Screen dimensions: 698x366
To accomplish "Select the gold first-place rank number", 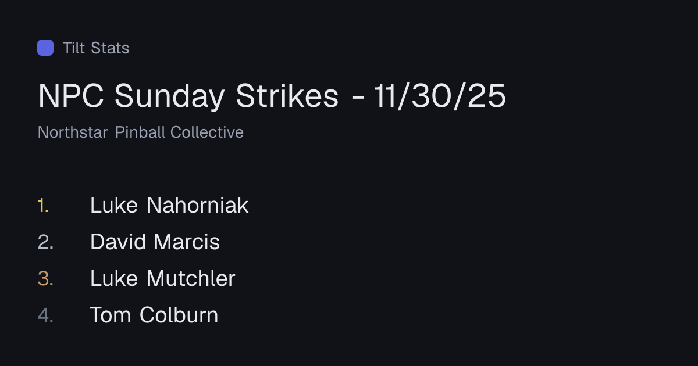I will coord(44,205).
